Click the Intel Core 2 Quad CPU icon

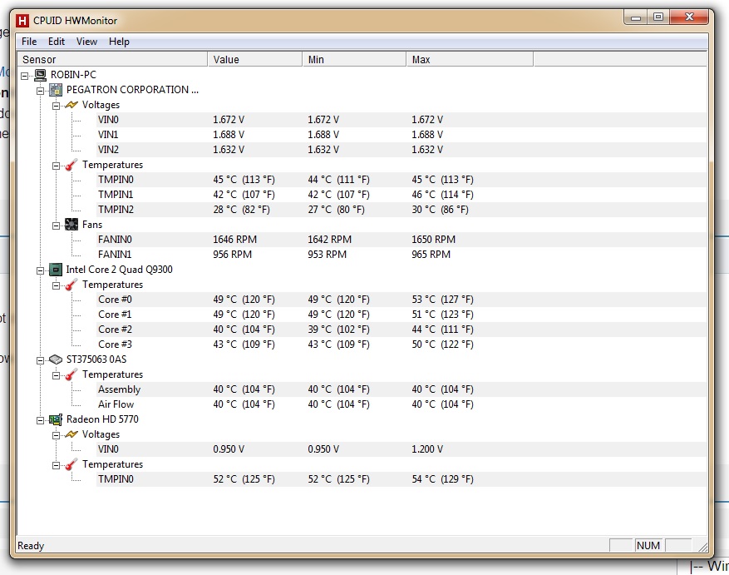coord(56,270)
